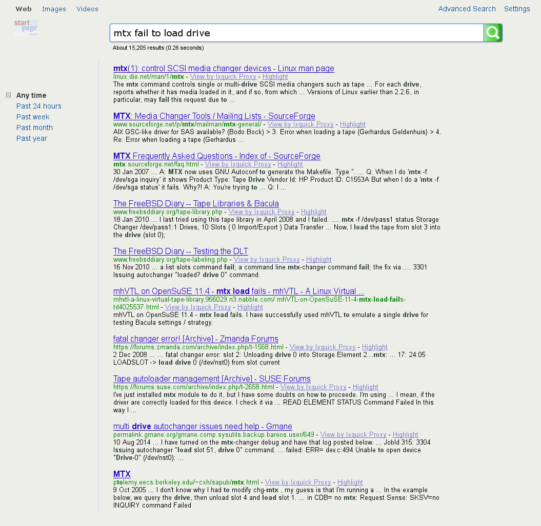The width and height of the screenshot is (541, 526).
Task: Open mhVTL on OpenSuSE 11.4 result
Action: [x=239, y=291]
